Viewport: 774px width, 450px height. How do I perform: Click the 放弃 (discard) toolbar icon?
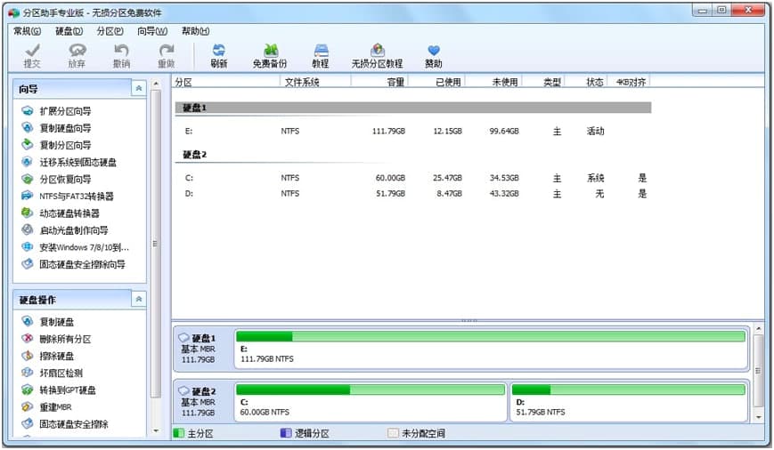77,51
